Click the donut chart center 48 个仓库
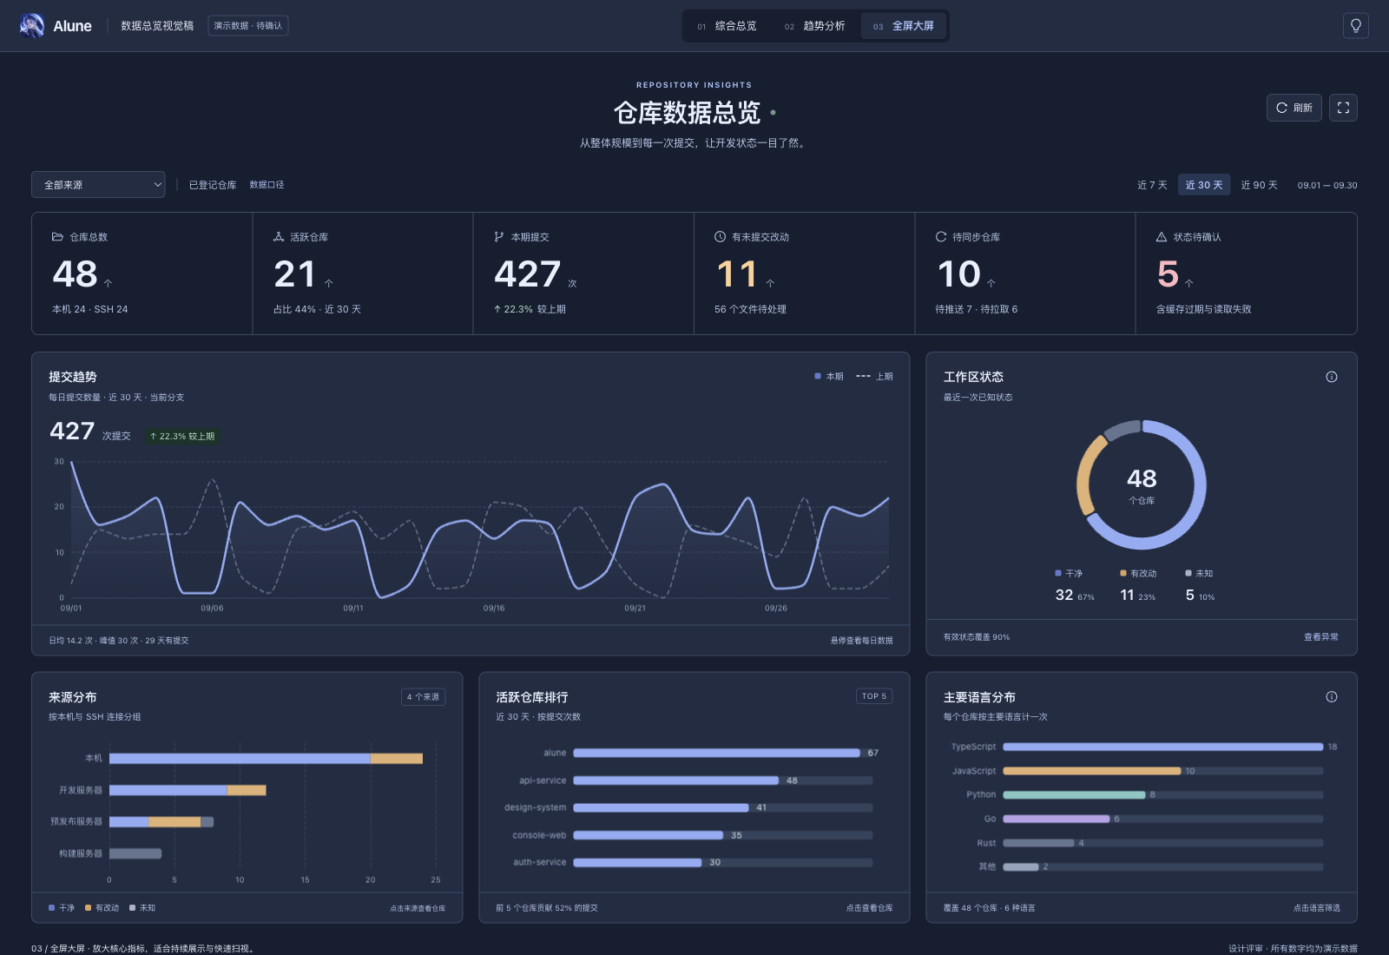This screenshot has height=955, width=1389. [x=1142, y=485]
